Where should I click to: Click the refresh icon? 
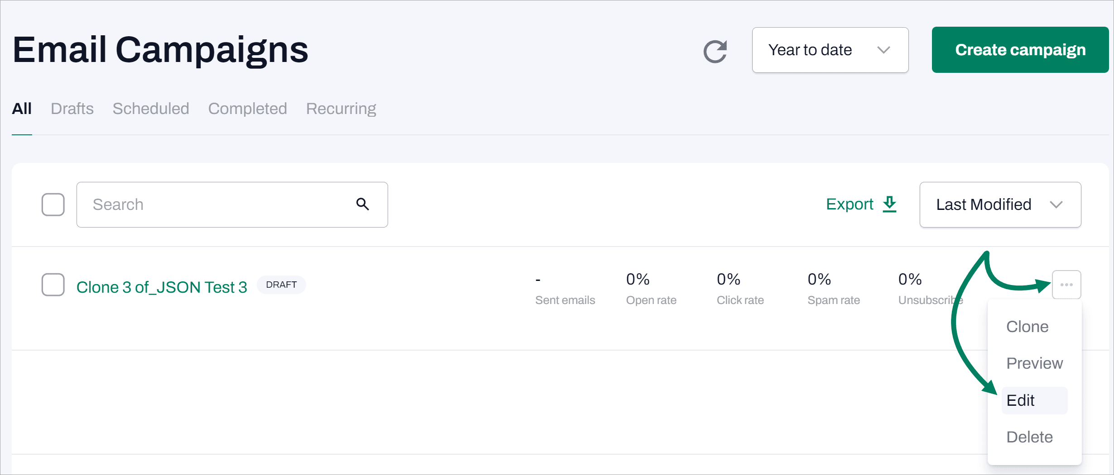(x=715, y=51)
